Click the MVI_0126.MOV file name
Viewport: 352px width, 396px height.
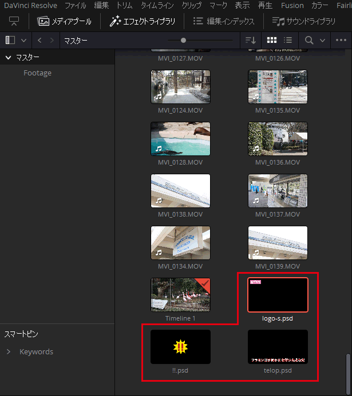click(278, 58)
